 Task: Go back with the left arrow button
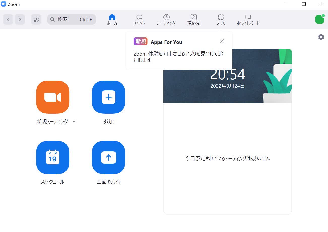[x=8, y=19]
